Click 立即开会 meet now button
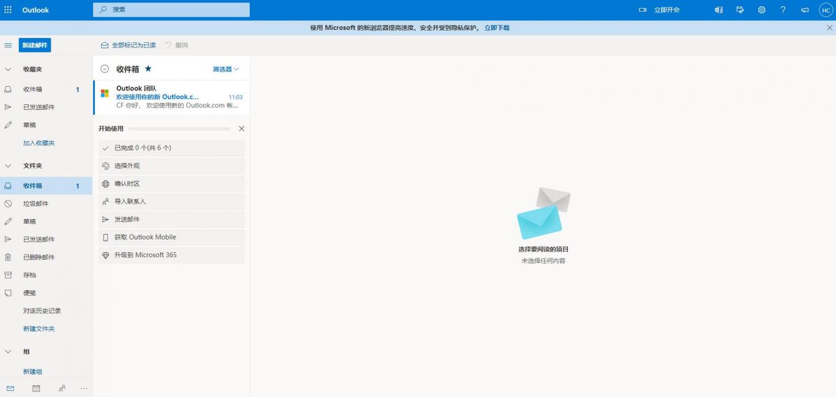836x397 pixels. coord(660,10)
